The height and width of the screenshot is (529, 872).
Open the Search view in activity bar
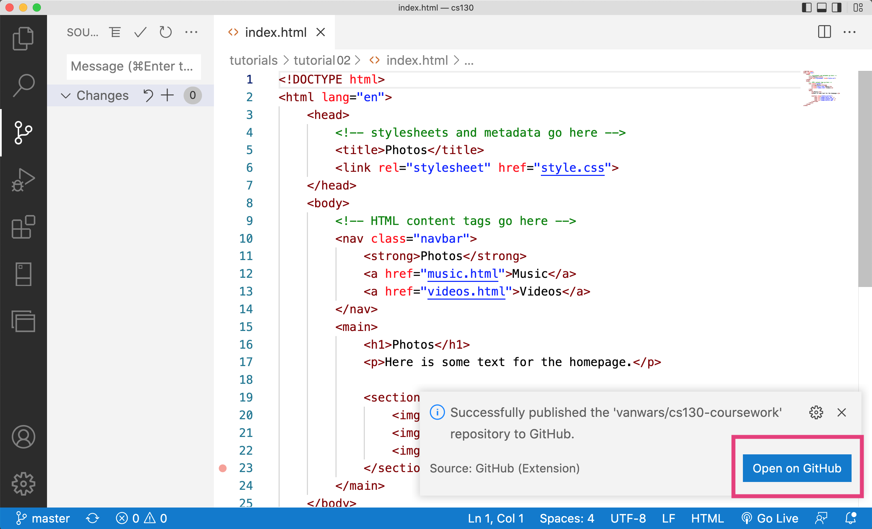[23, 85]
